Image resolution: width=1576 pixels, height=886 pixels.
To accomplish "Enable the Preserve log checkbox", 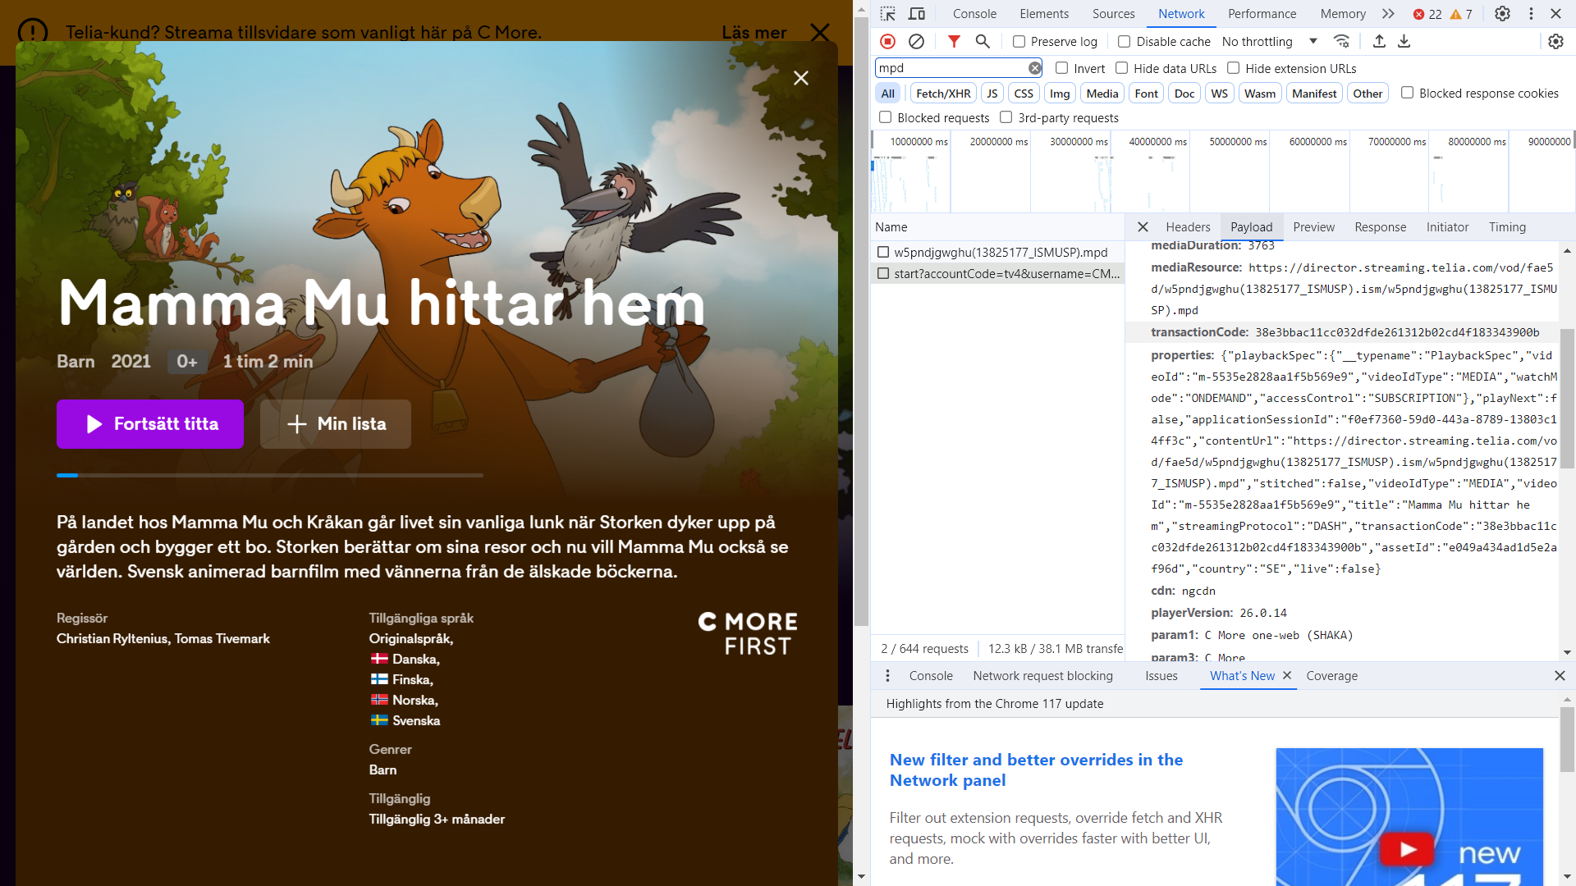I will click(x=1019, y=42).
